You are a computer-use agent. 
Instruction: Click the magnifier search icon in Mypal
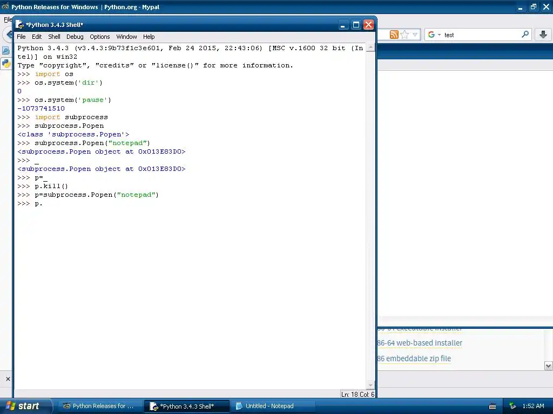525,34
